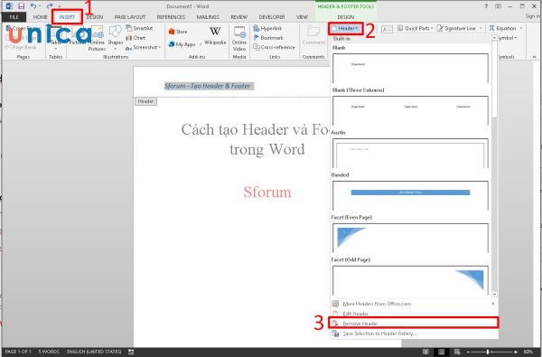
Task: Open zoom dialog via 80% level
Action: pos(528,352)
